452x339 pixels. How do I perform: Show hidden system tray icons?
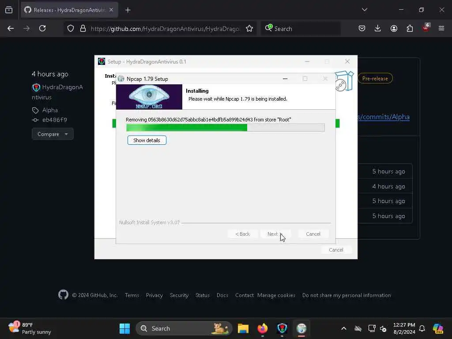pos(343,328)
